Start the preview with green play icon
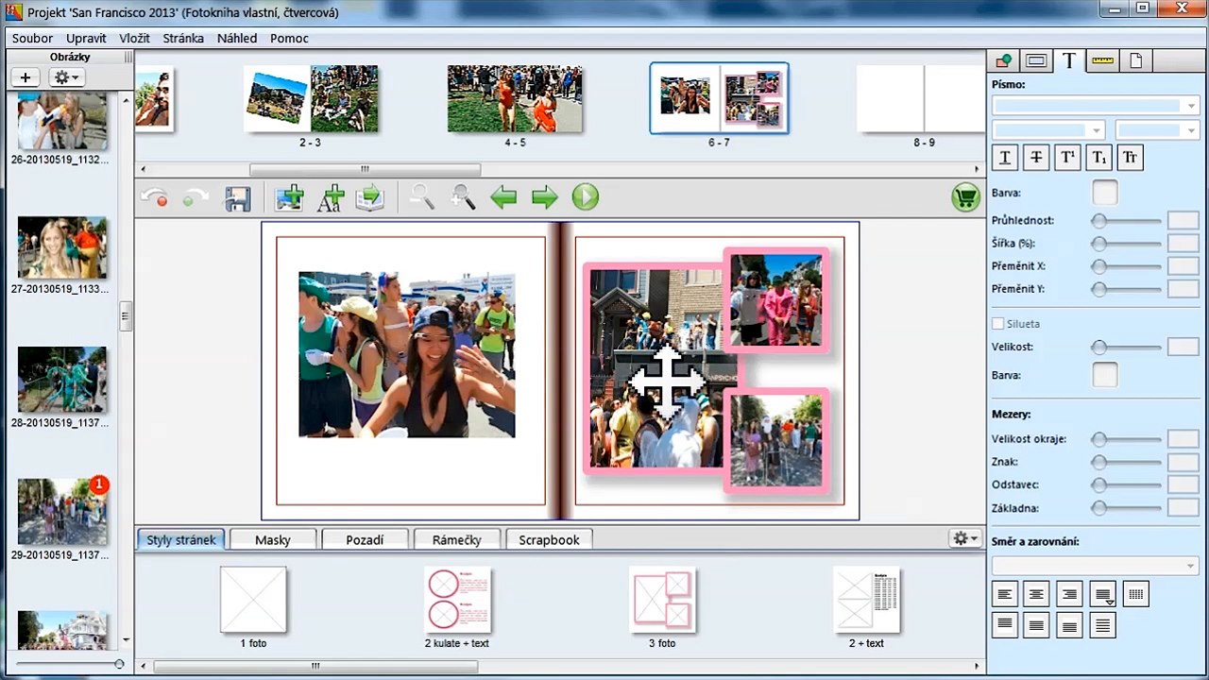The image size is (1209, 680). click(585, 197)
